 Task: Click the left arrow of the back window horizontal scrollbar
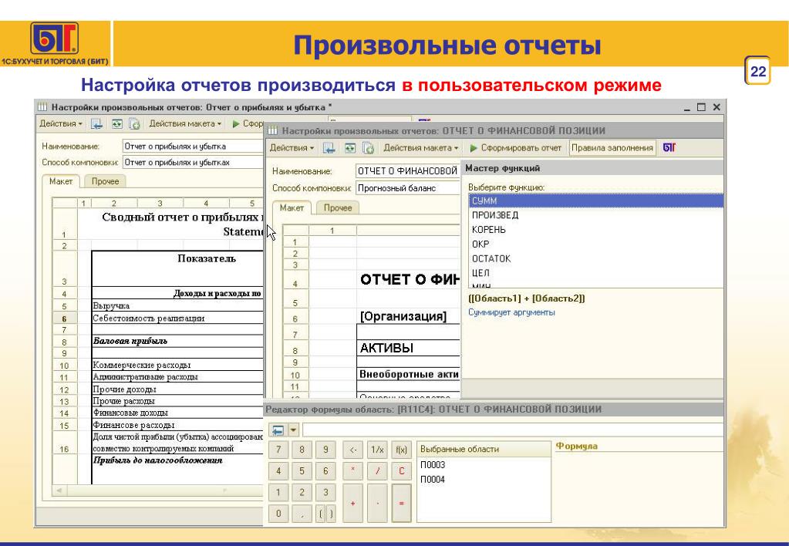[x=59, y=490]
